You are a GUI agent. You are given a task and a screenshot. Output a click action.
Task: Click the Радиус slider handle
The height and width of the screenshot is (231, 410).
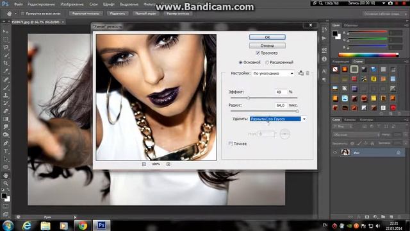[297, 111]
